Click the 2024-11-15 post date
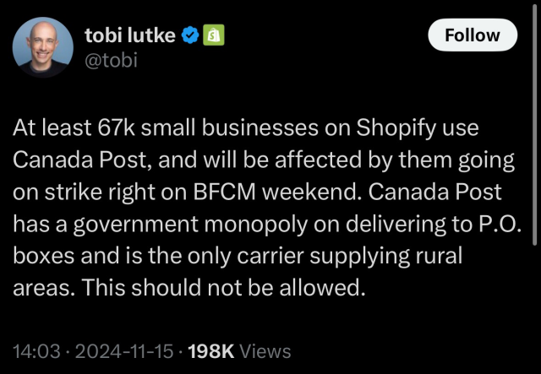The width and height of the screenshot is (541, 374). (113, 351)
